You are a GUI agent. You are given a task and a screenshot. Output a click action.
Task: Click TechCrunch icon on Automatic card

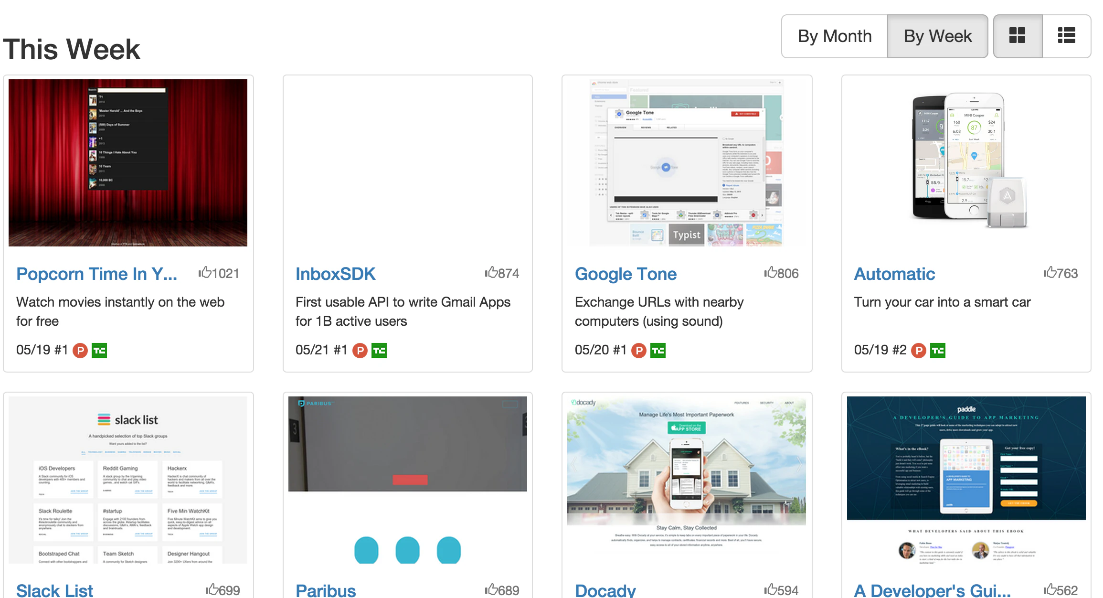[938, 351]
